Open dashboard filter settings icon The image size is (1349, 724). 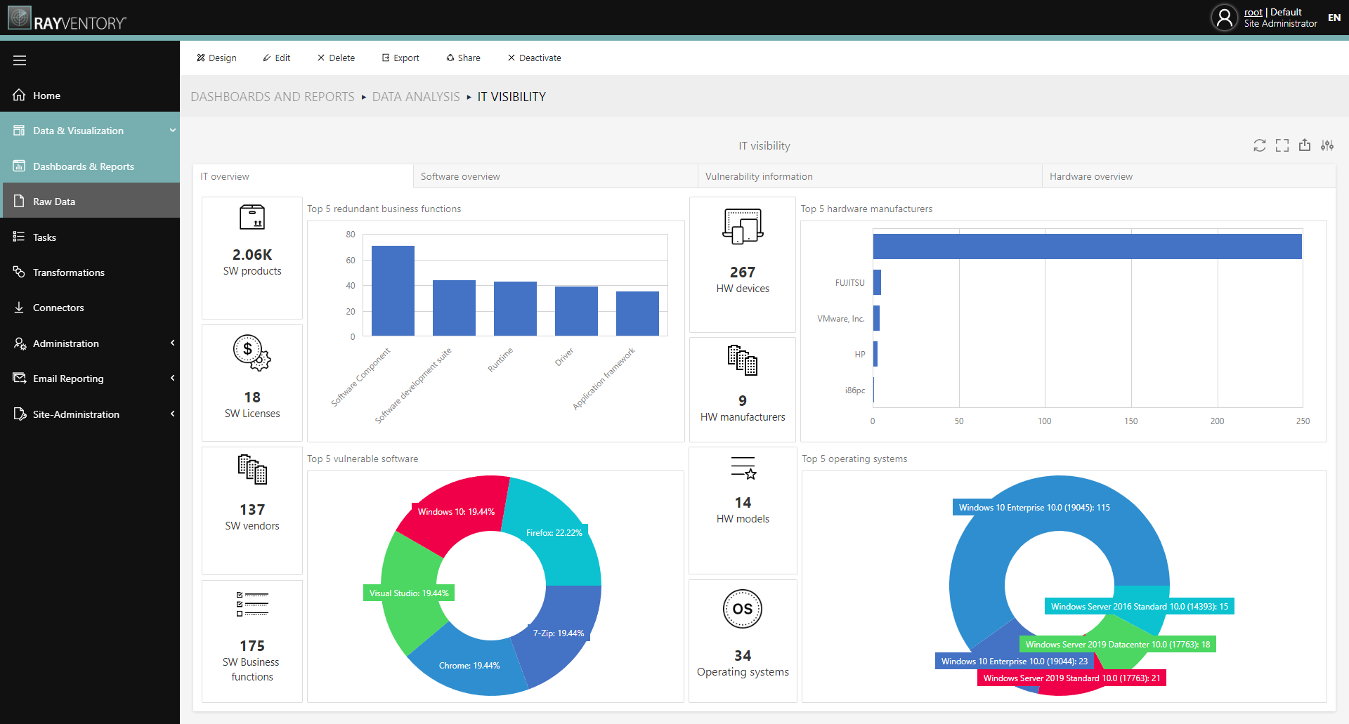(1327, 145)
